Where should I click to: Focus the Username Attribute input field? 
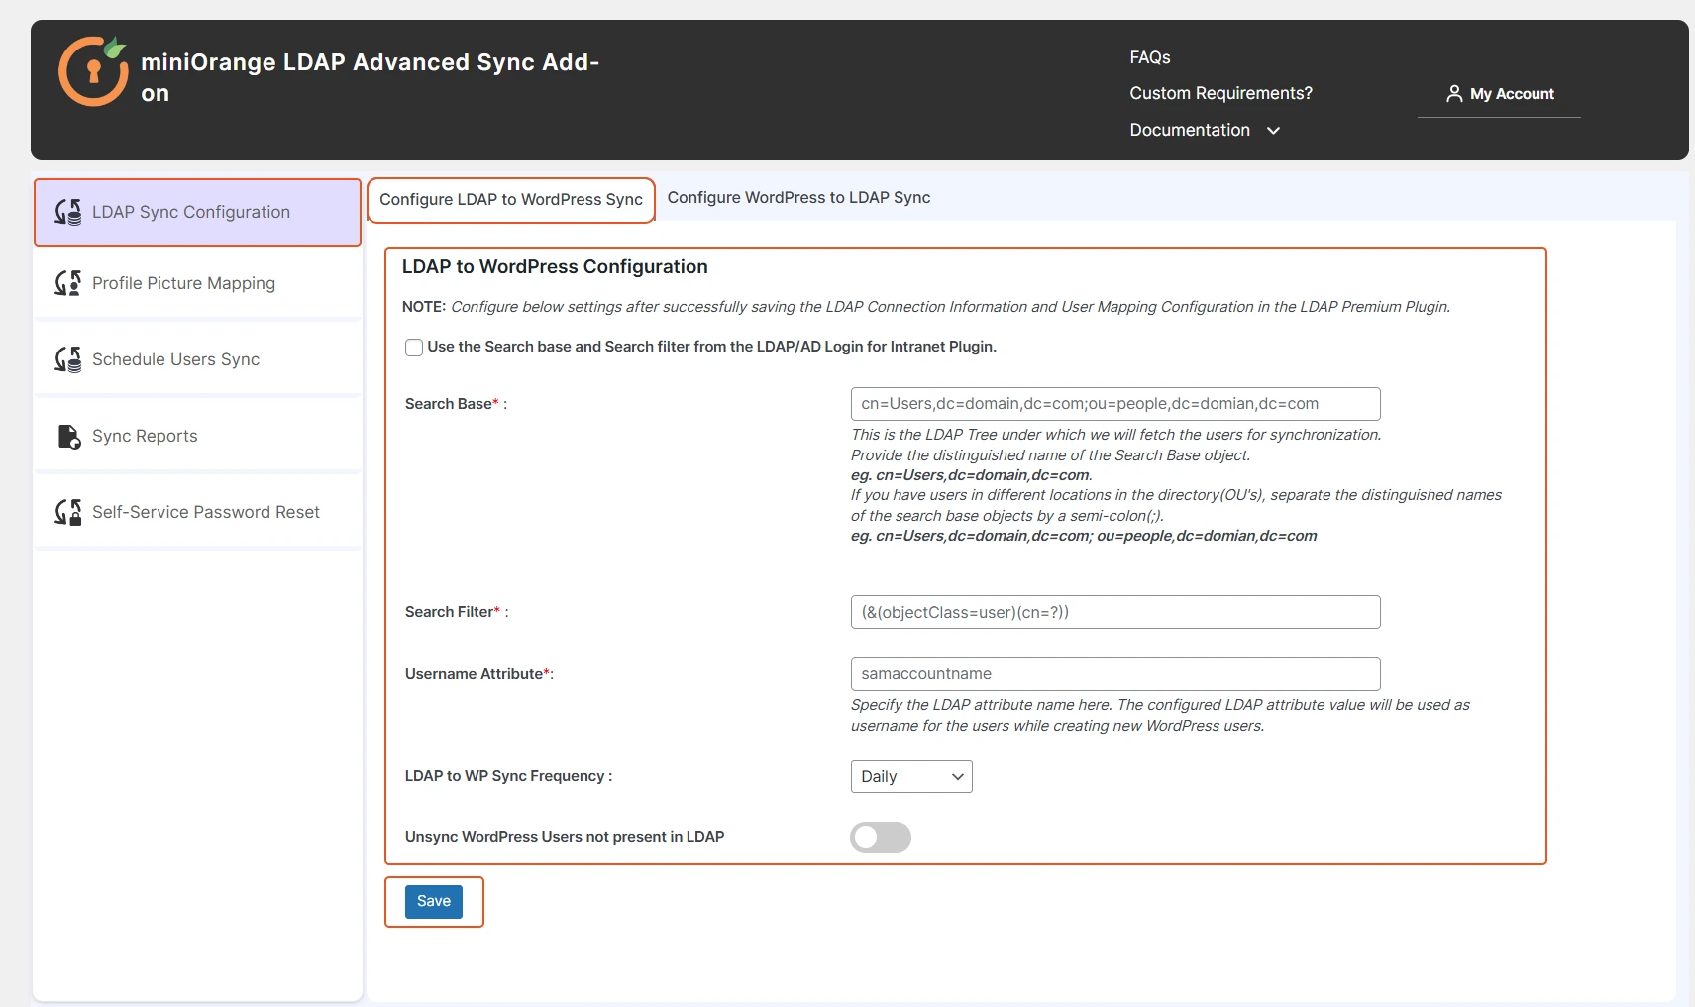tap(1115, 674)
